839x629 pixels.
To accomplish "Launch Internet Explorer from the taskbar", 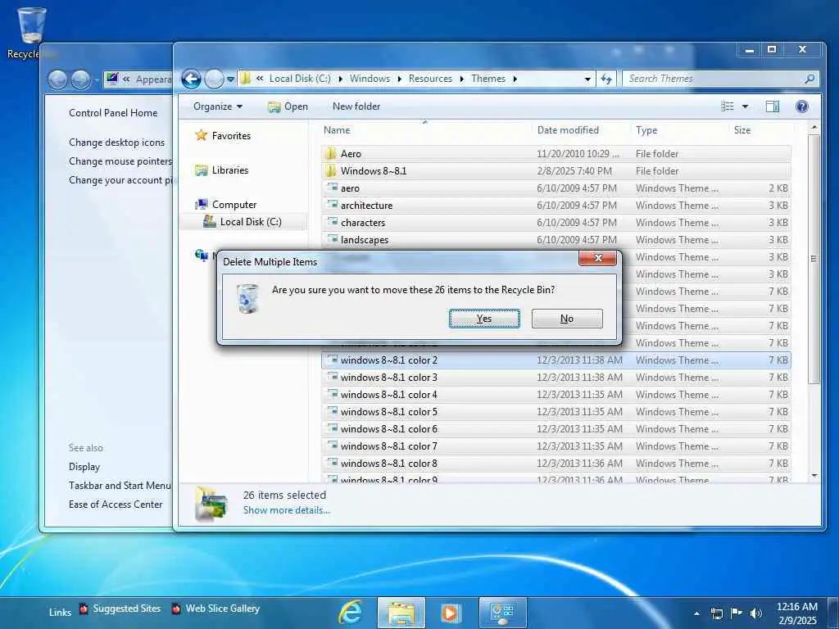I will [351, 613].
